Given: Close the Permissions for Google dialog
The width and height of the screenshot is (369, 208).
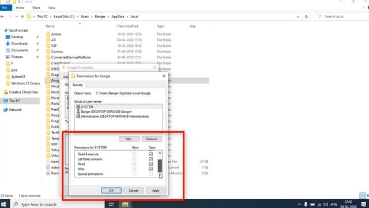Looking at the screenshot, I should [x=164, y=76].
